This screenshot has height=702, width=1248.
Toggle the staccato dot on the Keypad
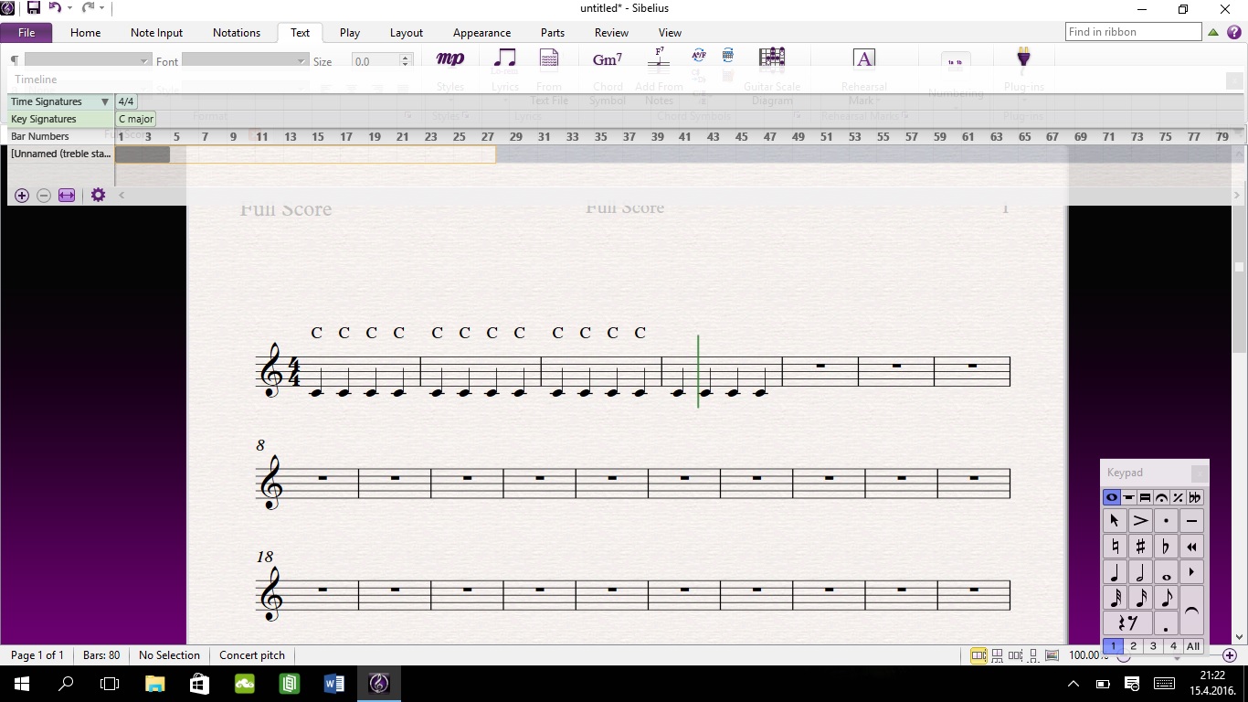[1166, 521]
